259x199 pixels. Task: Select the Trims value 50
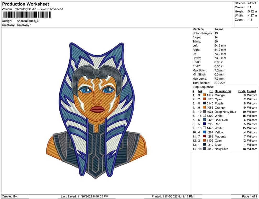[216, 42]
